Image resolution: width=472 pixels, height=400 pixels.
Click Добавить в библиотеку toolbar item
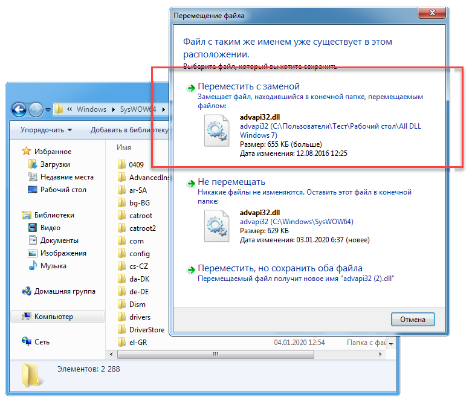click(129, 130)
